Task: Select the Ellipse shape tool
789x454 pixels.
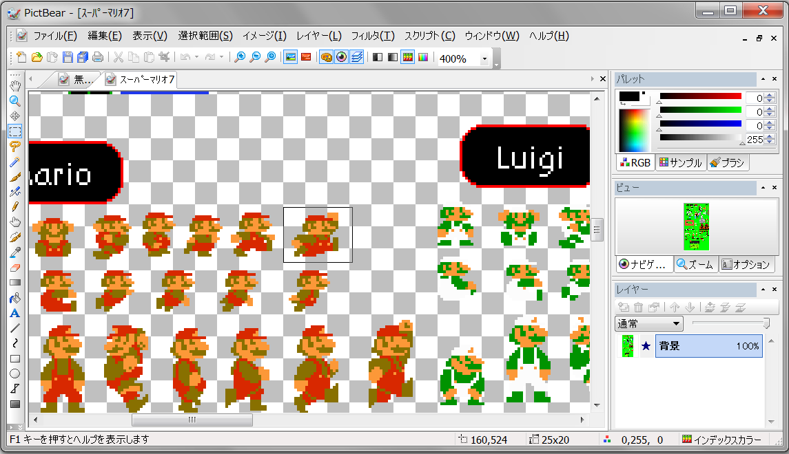Action: [x=15, y=374]
